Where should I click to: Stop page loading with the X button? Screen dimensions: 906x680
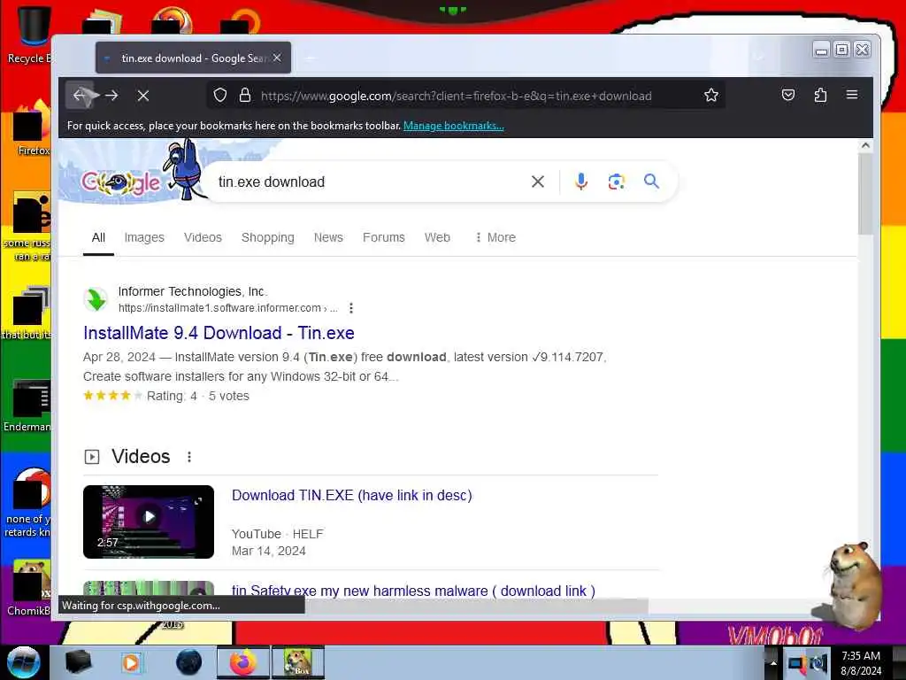[143, 96]
